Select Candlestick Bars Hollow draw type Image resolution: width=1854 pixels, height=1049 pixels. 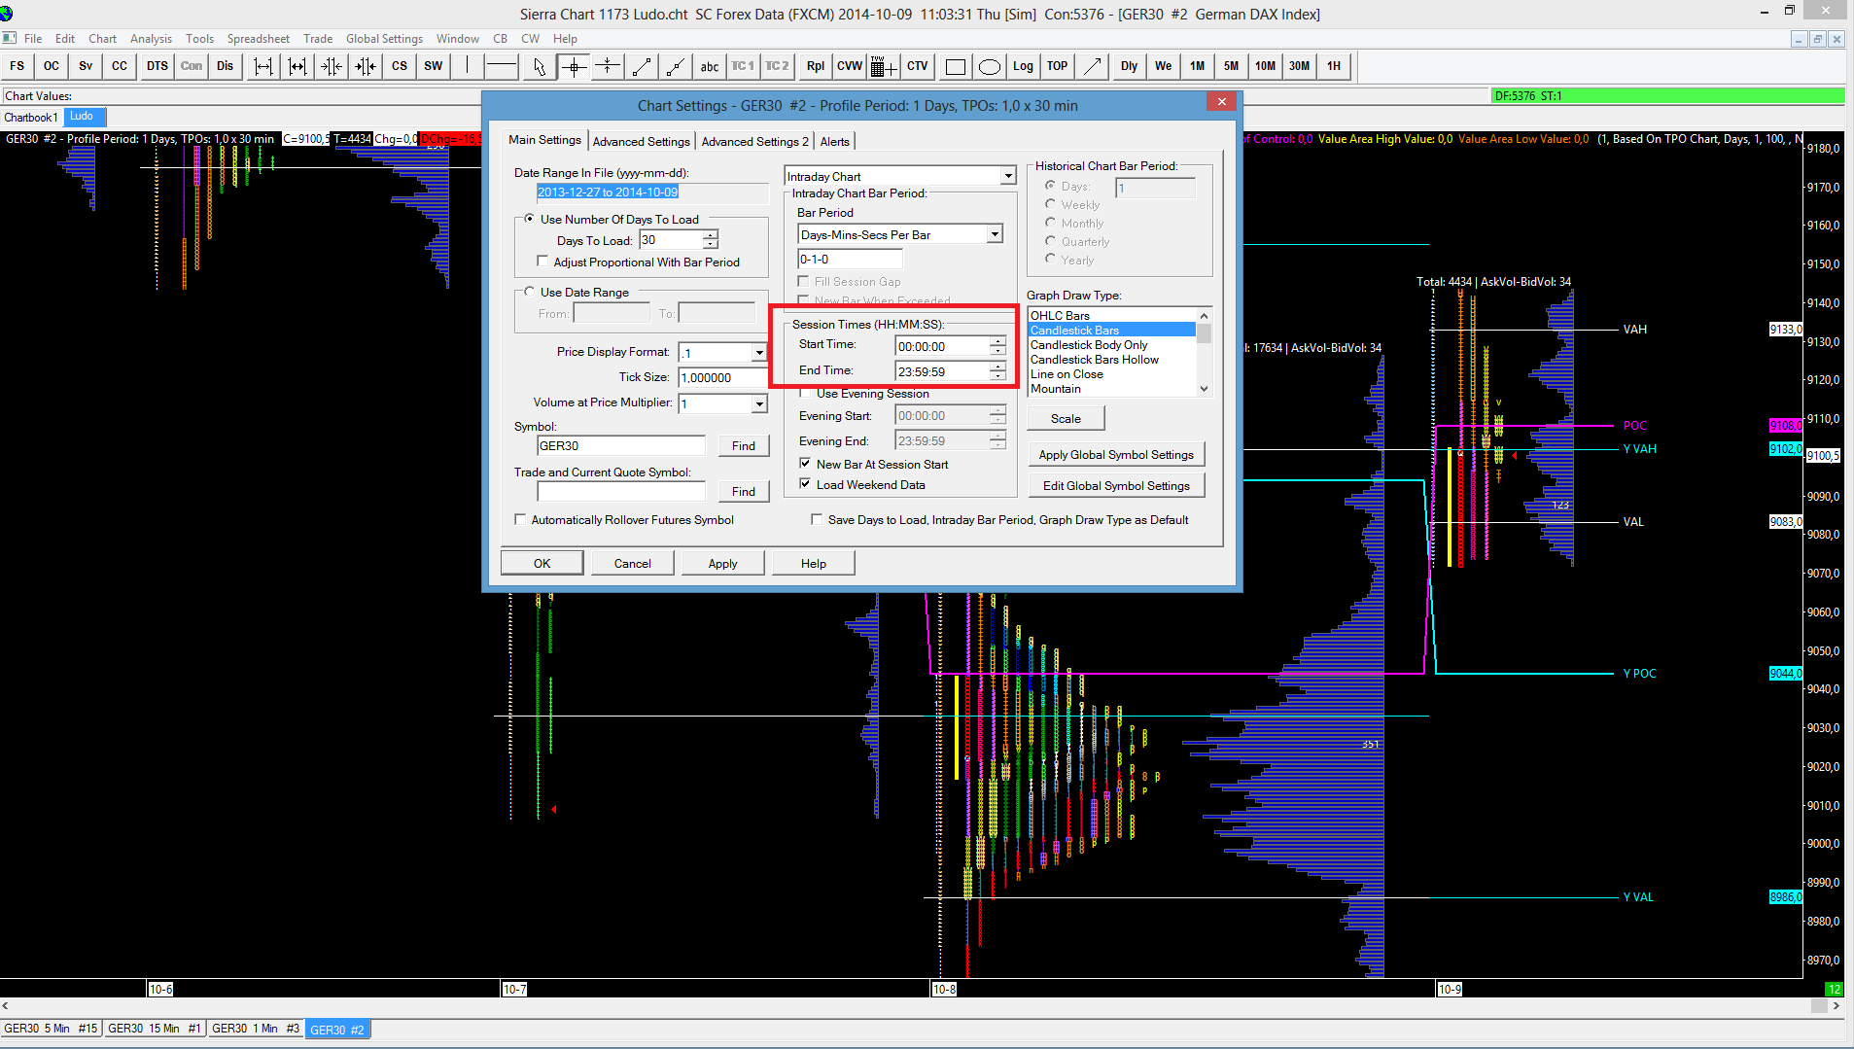[1094, 360]
